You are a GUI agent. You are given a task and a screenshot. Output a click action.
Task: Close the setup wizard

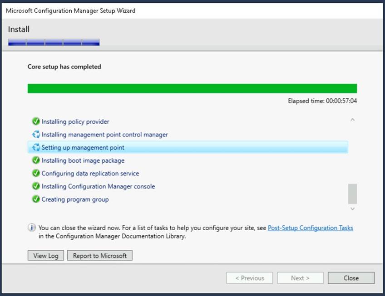[x=351, y=278]
